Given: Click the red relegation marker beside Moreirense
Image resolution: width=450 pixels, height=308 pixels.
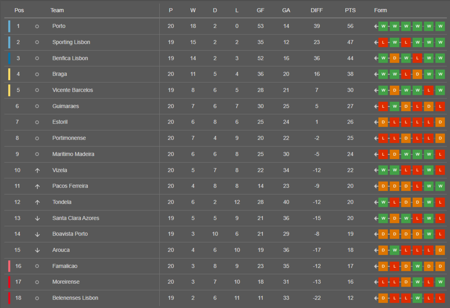Looking at the screenshot, I should click(9, 282).
